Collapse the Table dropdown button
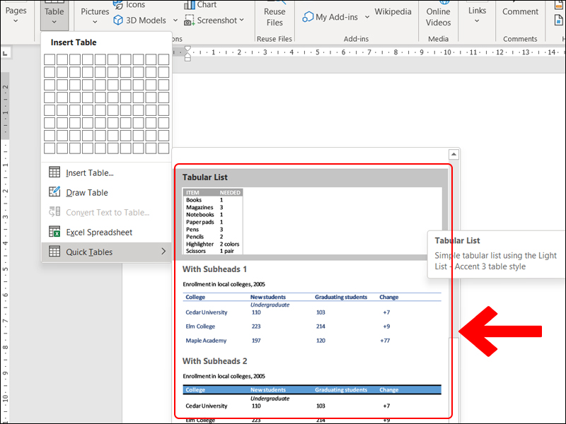 click(x=54, y=16)
